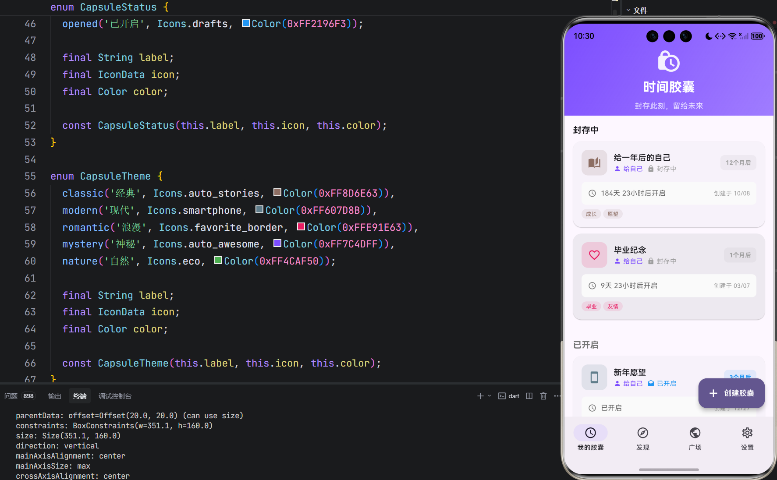Open the 给一年后的自己 capsule title
Image resolution: width=777 pixels, height=480 pixels.
pyautogui.click(x=642, y=157)
